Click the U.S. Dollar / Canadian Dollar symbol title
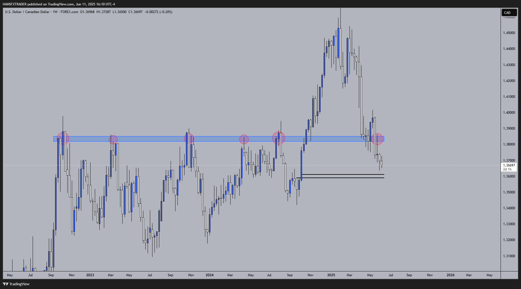 point(27,12)
